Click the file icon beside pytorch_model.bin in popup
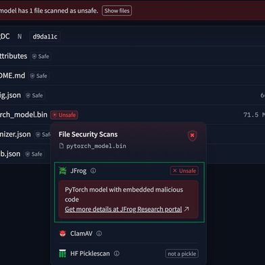 pos(62,146)
